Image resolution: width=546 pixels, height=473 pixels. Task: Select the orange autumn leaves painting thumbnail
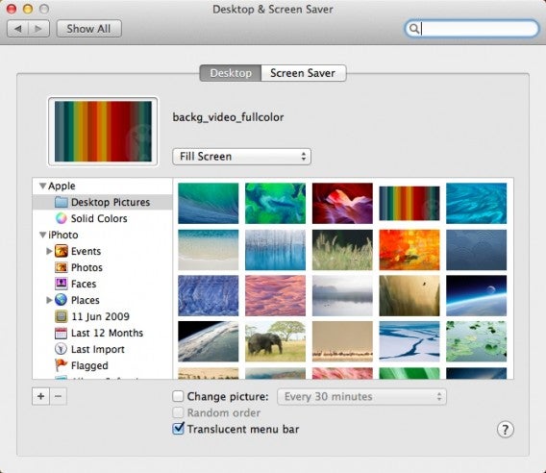(409, 250)
